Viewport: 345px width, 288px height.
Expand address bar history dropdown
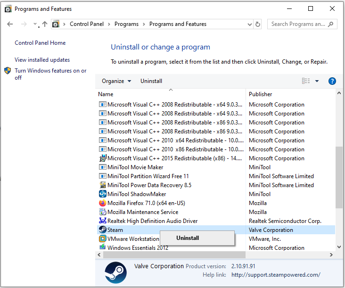pyautogui.click(x=249, y=24)
